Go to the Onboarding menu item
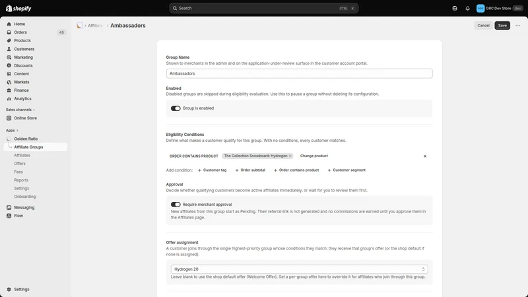528x297 pixels. [25, 197]
